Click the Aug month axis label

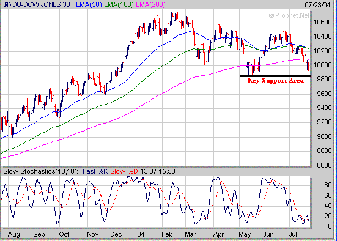13,234
